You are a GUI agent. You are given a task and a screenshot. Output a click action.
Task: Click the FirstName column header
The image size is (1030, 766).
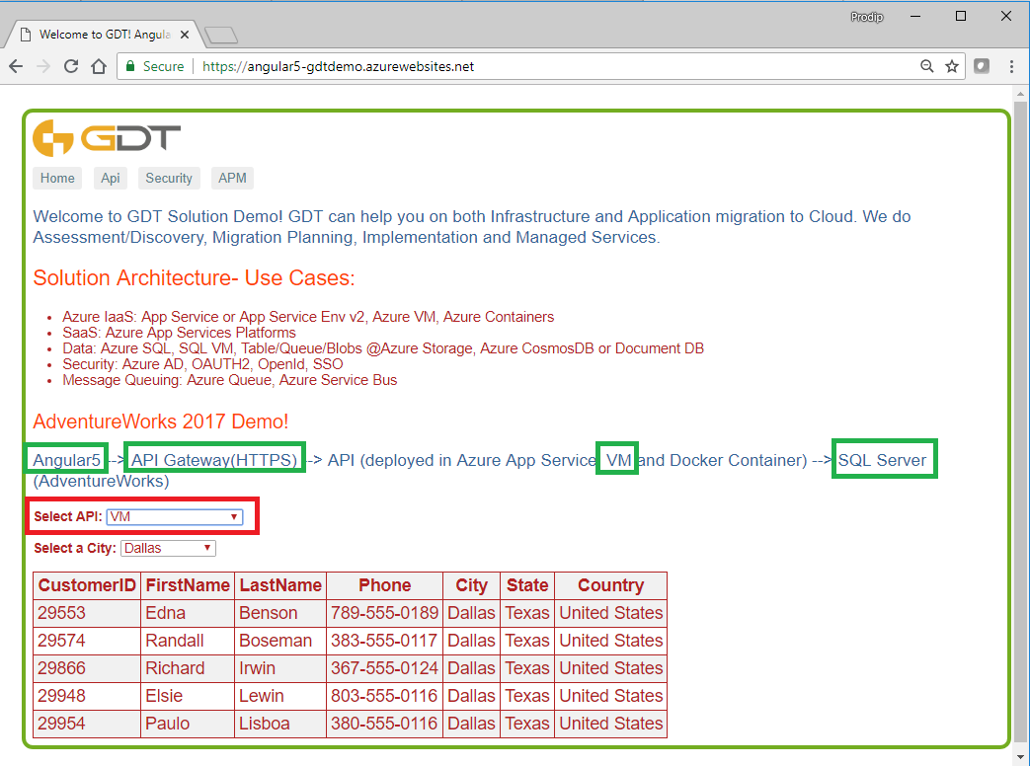tap(188, 585)
